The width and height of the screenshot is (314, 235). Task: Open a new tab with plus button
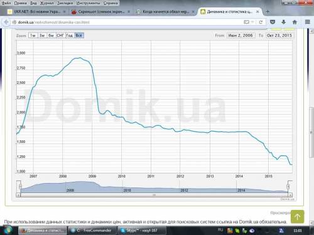pyautogui.click(x=268, y=12)
